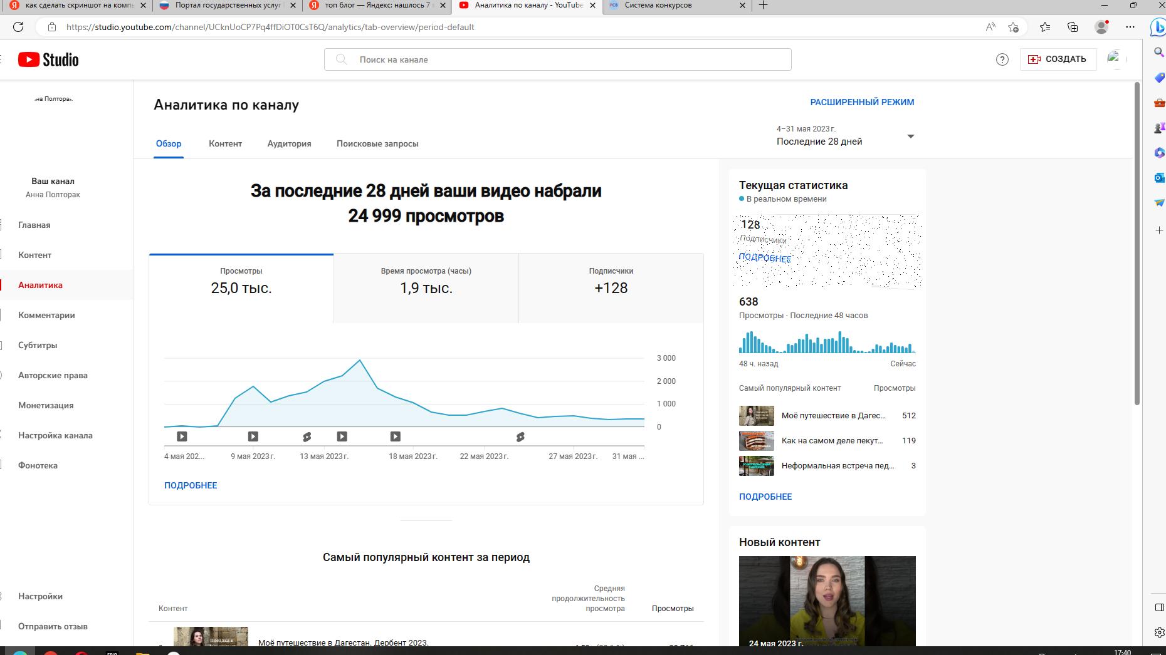Select the Подписчики +128 metric card
Viewport: 1166px width, 655px height.
[x=611, y=288]
